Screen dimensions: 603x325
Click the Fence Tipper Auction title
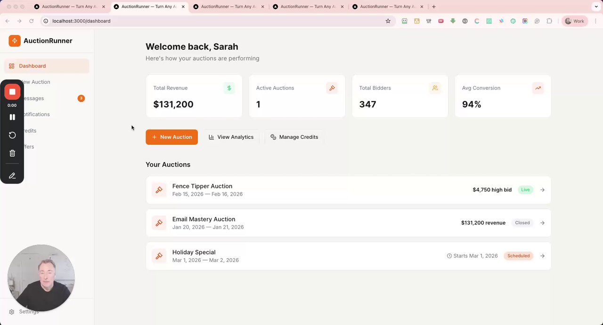202,186
